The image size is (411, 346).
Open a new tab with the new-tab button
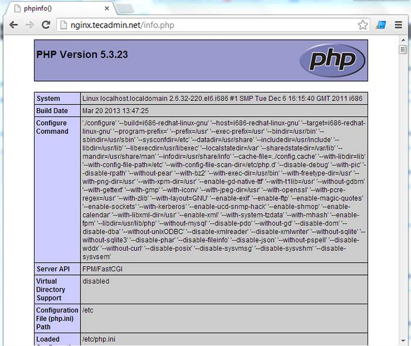point(125,8)
